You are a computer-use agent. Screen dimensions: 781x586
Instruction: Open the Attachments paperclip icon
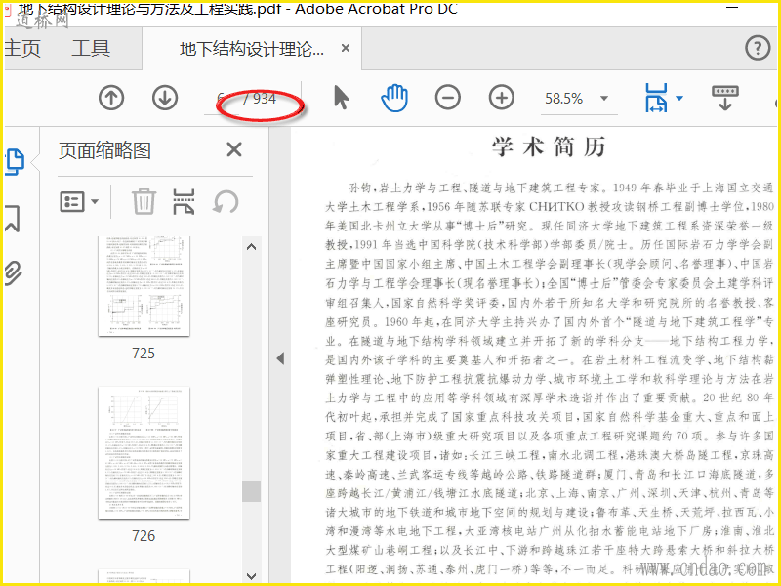tap(13, 272)
